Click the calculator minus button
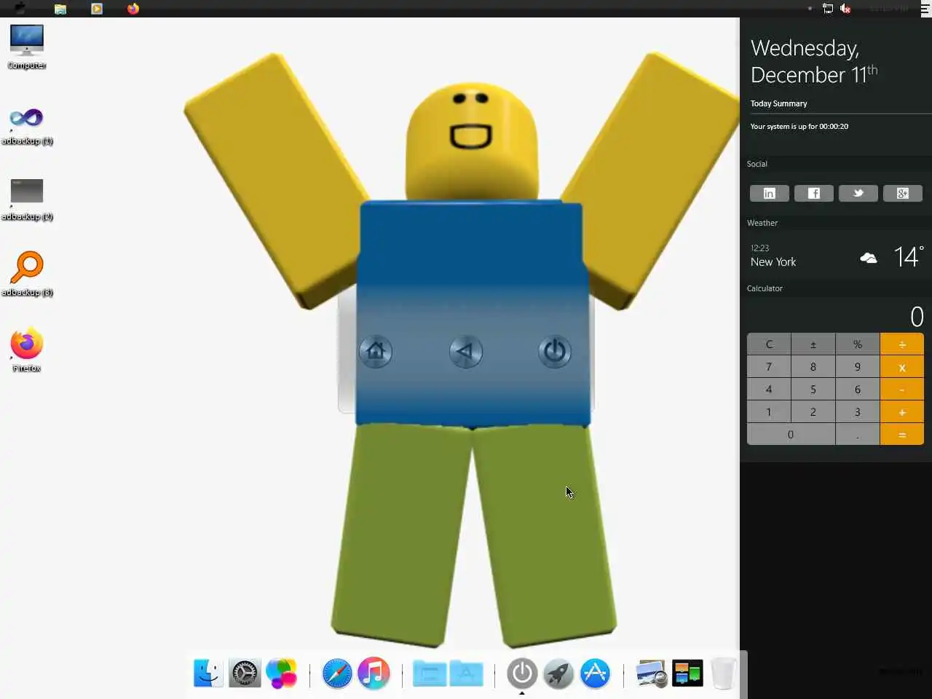Screen dimensions: 932x699 click(x=902, y=390)
